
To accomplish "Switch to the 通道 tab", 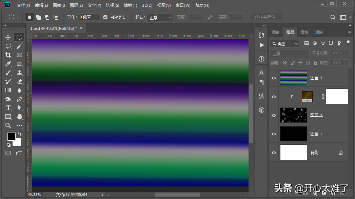I will (x=319, y=32).
